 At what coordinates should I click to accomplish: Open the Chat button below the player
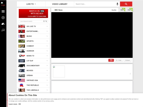coord(119,60)
